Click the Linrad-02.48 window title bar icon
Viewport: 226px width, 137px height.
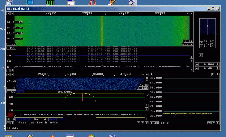8,9
